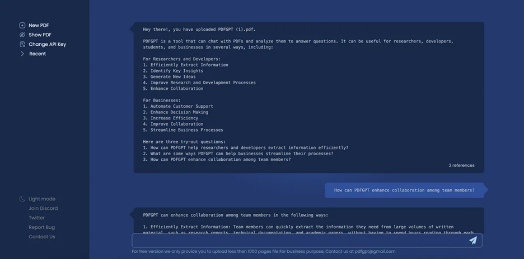Click the 'For Businesses:' heading text
The height and width of the screenshot is (259, 524).
click(x=162, y=100)
